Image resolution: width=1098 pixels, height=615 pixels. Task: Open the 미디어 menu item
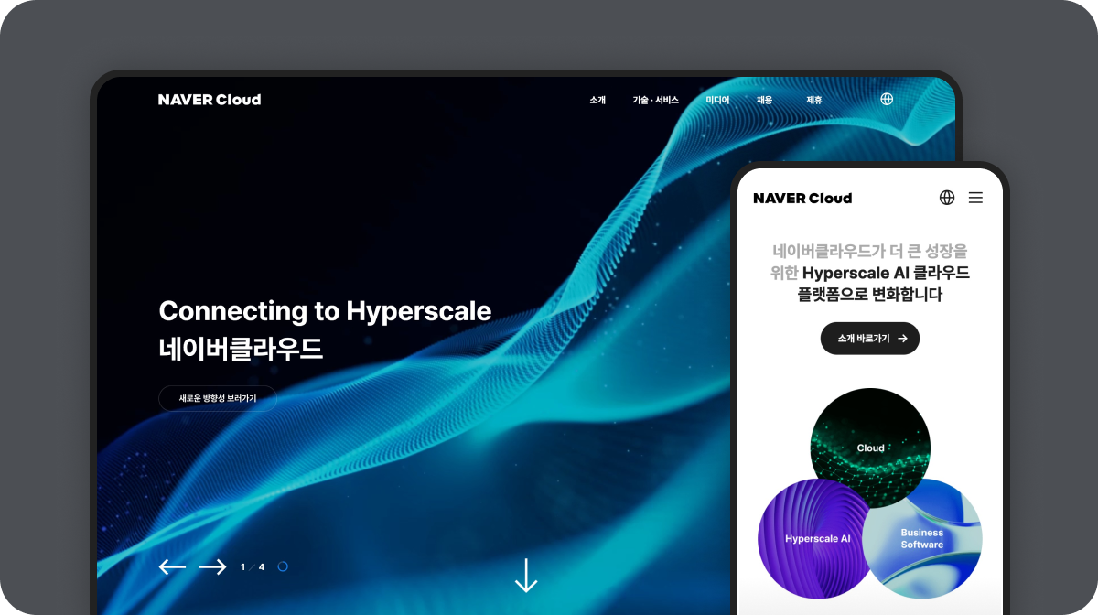(717, 100)
